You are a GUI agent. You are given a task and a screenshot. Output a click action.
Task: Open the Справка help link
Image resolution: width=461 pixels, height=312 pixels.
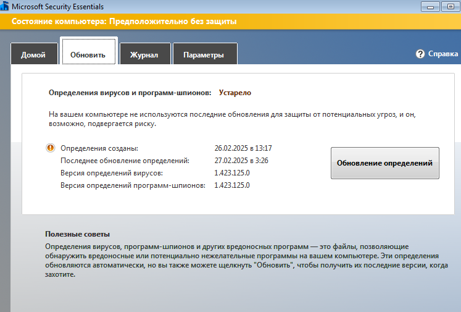442,54
